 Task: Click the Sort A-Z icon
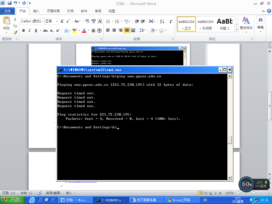[x=162, y=21]
